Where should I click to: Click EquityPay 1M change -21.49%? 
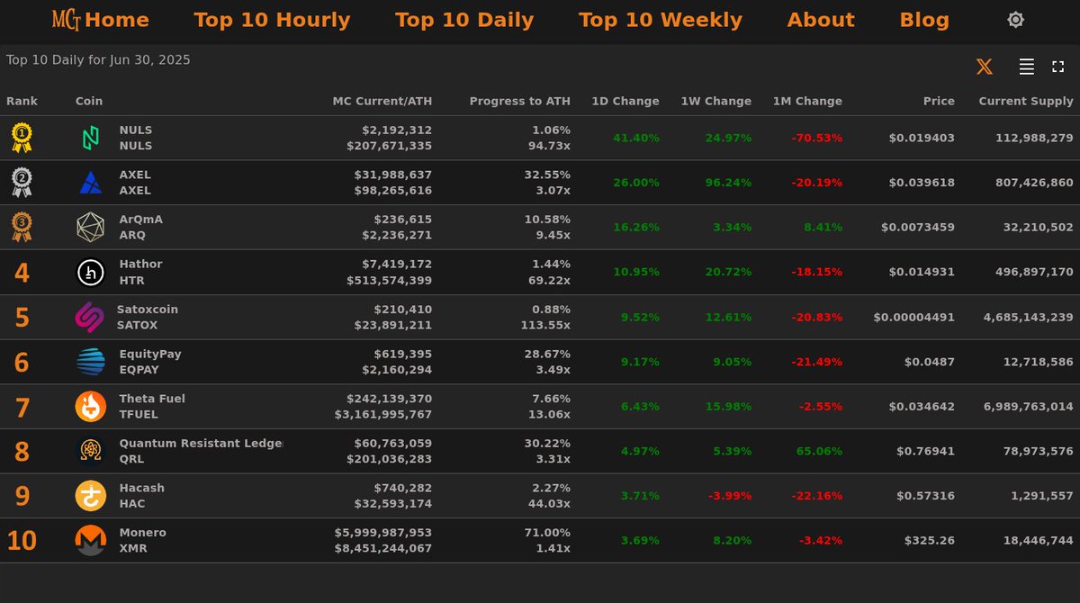pyautogui.click(x=817, y=362)
